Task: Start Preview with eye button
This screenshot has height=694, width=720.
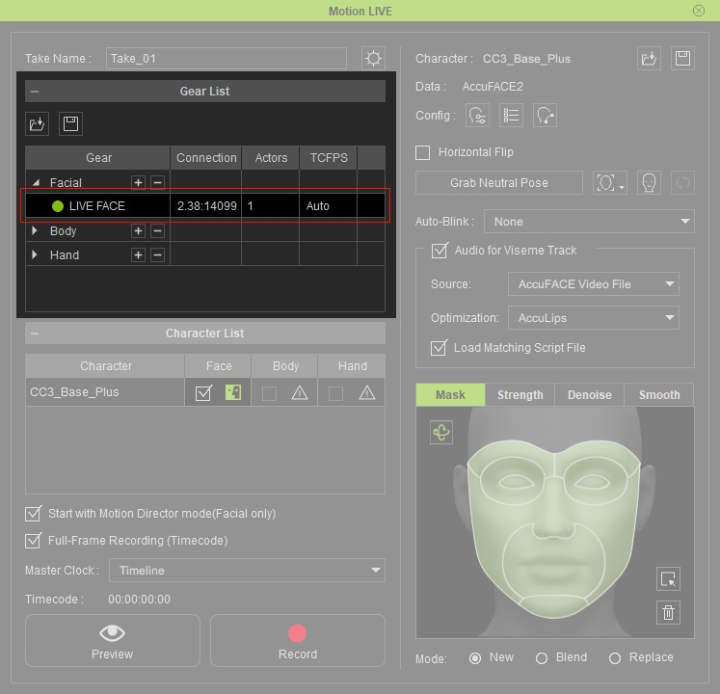Action: click(113, 641)
